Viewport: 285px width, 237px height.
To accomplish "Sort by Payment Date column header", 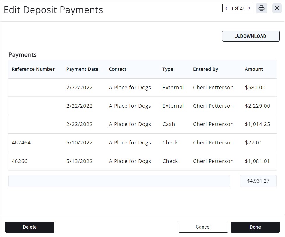I will pos(82,69).
